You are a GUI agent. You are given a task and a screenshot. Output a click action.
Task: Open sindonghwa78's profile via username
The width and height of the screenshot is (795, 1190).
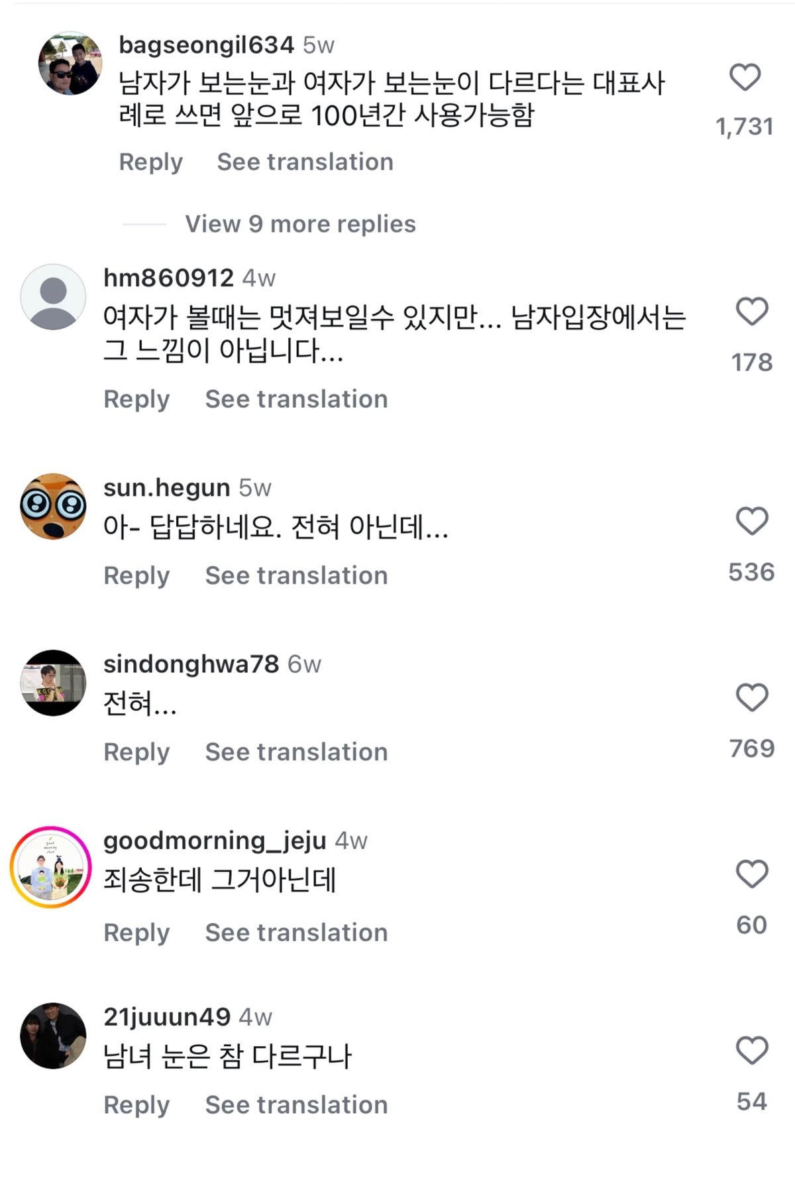point(191,665)
